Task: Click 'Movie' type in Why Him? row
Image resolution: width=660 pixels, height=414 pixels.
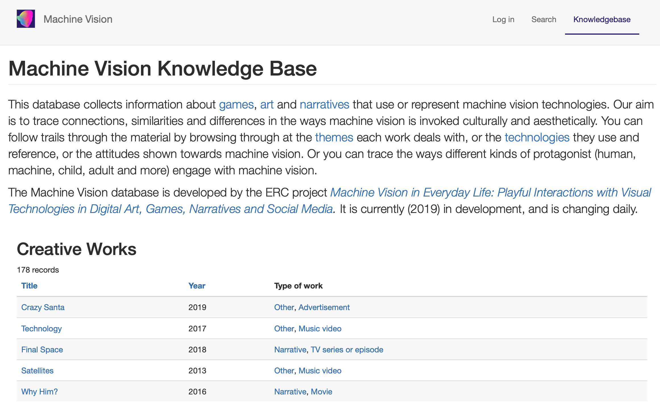Action: pyautogui.click(x=321, y=392)
